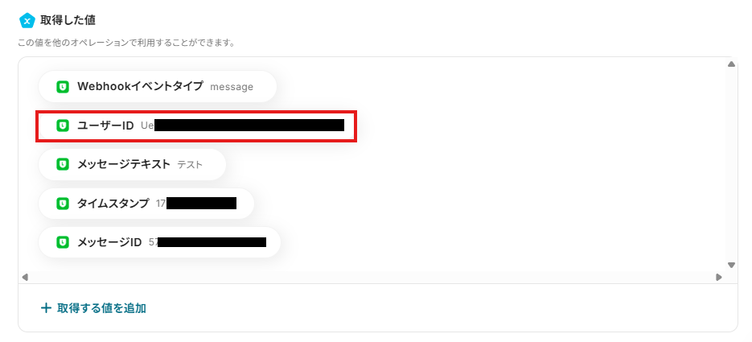Click the horizontal scrollbar track under the values
752x342 pixels.
coord(372,278)
